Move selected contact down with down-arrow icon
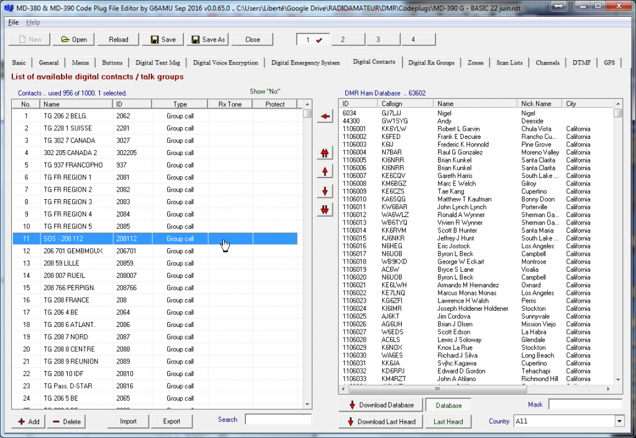The width and height of the screenshot is (636, 438). tap(324, 190)
